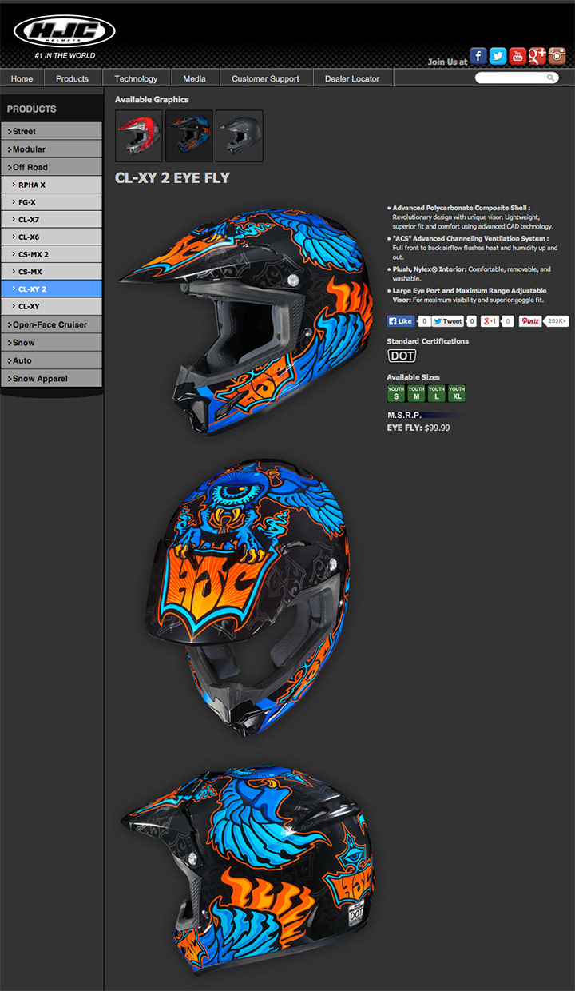Collapse the Off Road category

[51, 167]
